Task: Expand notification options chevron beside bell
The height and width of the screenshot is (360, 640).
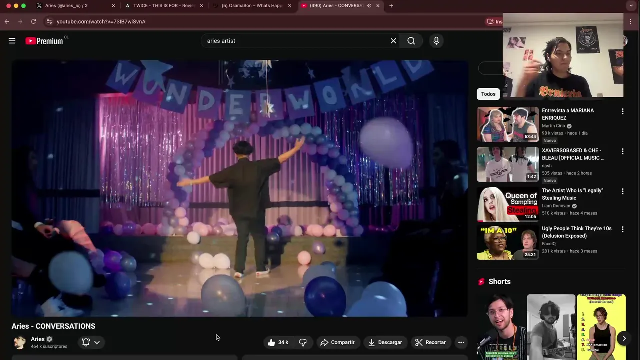Action: 97,342
